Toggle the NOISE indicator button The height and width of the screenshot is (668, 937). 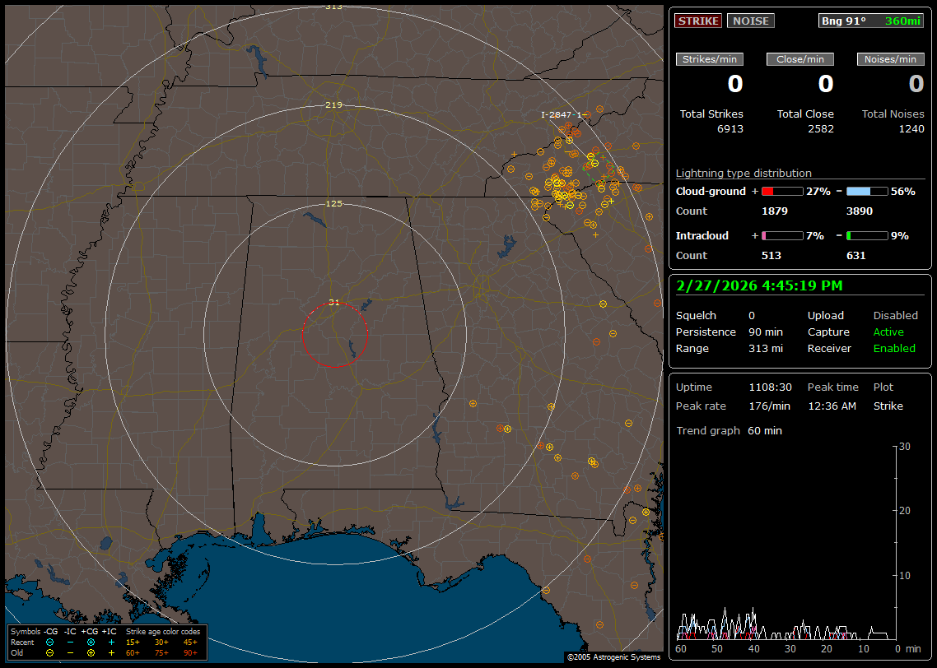[750, 21]
